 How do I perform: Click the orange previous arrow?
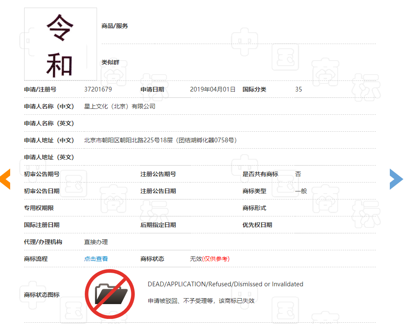tap(5, 179)
